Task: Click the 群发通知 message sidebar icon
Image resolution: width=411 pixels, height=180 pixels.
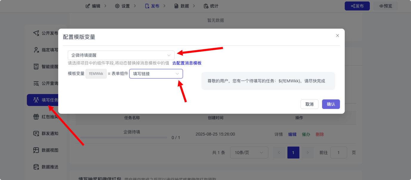Action: coord(36,133)
